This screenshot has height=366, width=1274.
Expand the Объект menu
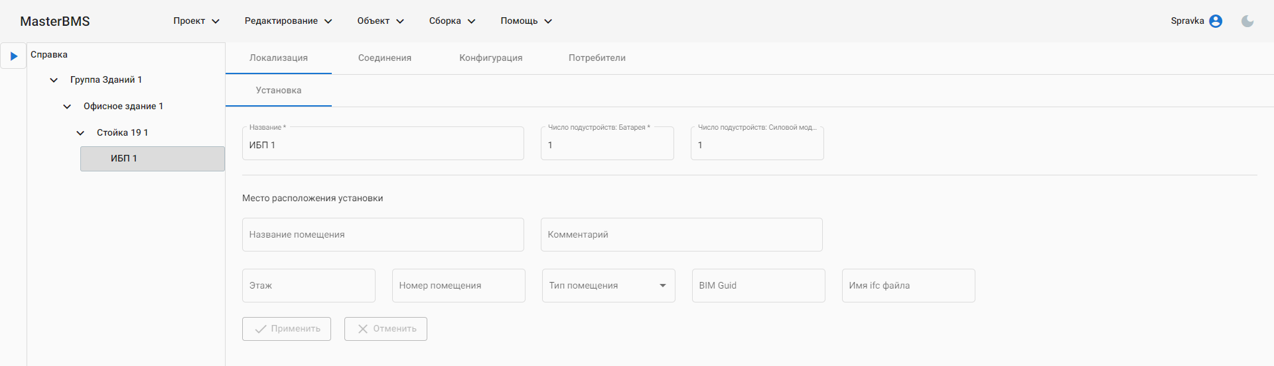(x=380, y=21)
